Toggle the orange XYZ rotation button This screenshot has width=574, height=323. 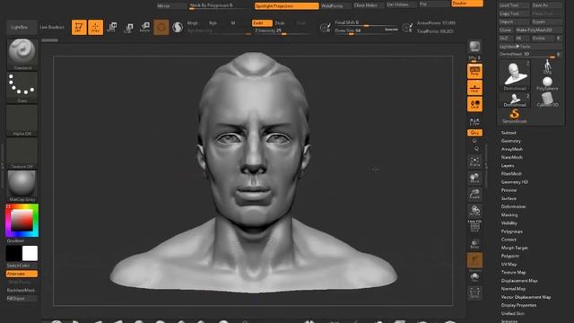[x=474, y=133]
